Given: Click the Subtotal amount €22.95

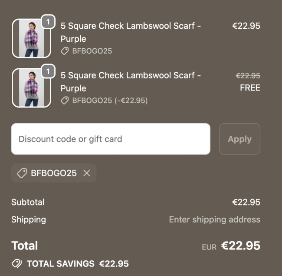Looking at the screenshot, I should click(246, 202).
